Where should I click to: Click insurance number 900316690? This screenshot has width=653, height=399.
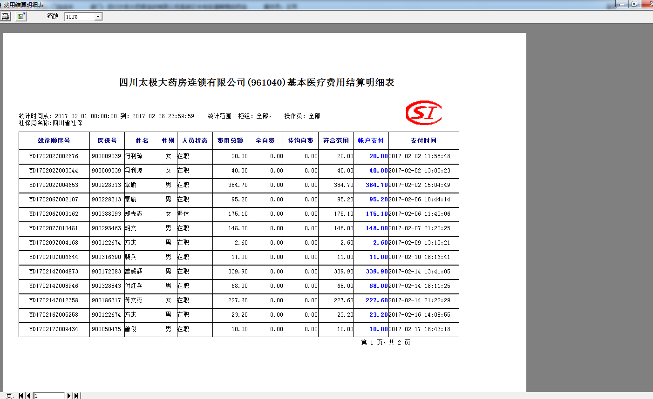click(x=106, y=257)
